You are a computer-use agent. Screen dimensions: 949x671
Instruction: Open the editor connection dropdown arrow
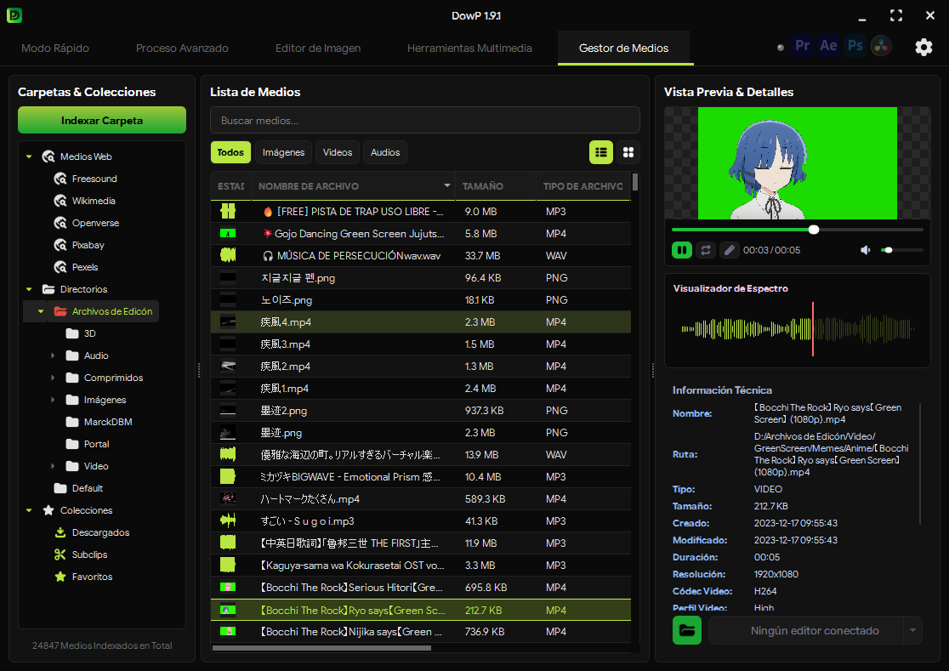912,630
